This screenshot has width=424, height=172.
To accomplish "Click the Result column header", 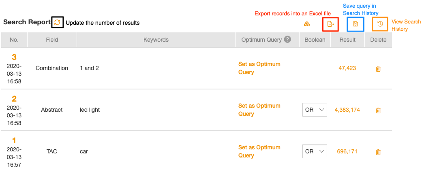I will 347,40.
